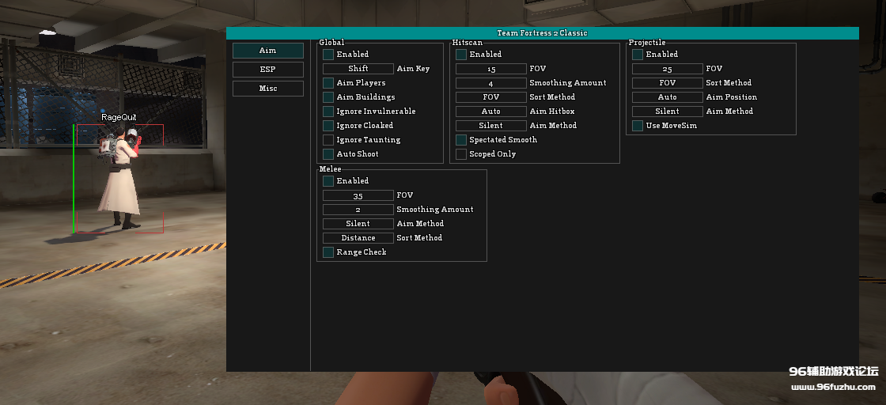Click the Shift Aim Key button

358,69
